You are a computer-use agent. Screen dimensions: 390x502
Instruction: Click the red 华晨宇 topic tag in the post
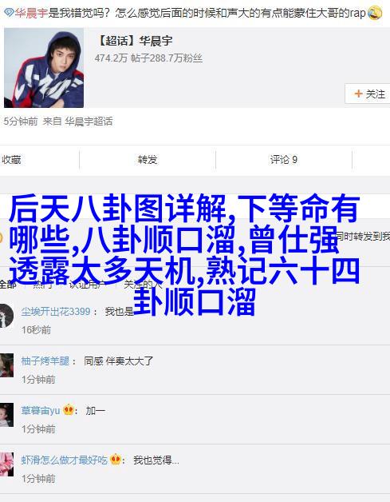[31, 13]
